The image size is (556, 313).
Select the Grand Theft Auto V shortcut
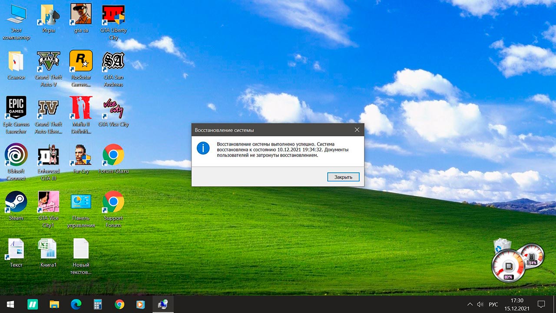(49, 69)
